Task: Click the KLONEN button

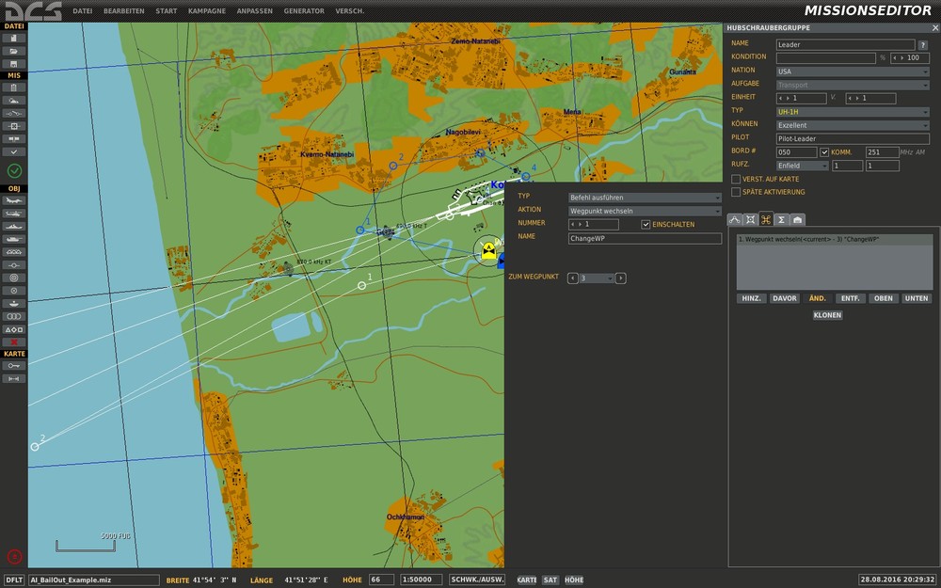Action: pos(827,315)
